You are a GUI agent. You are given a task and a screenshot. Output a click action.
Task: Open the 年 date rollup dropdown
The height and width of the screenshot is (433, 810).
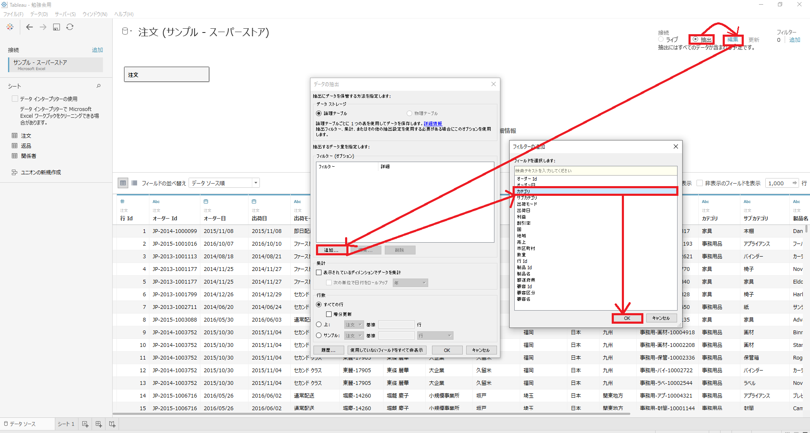[410, 283]
